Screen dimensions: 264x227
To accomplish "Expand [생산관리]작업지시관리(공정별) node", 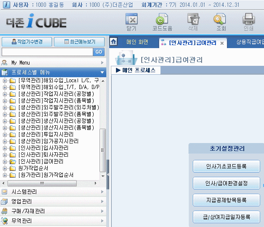I will 5,95.
